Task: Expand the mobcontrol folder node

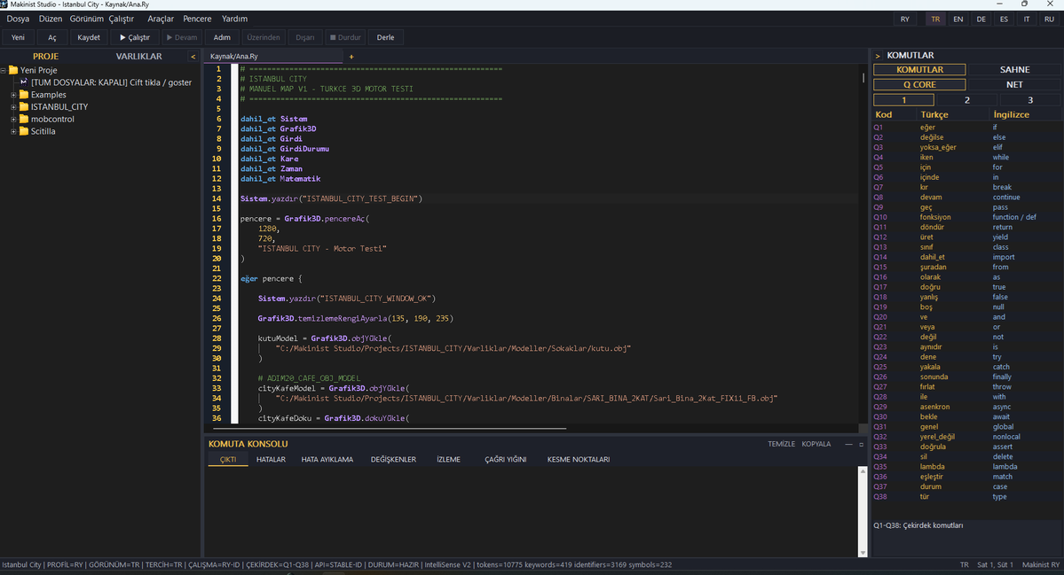Action: tap(13, 120)
